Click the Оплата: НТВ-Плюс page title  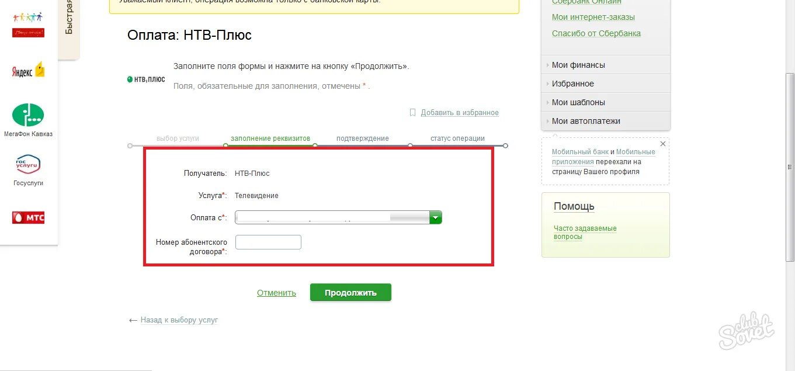189,35
